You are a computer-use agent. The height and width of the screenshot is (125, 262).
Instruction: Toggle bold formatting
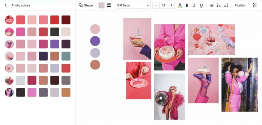coord(187,5)
